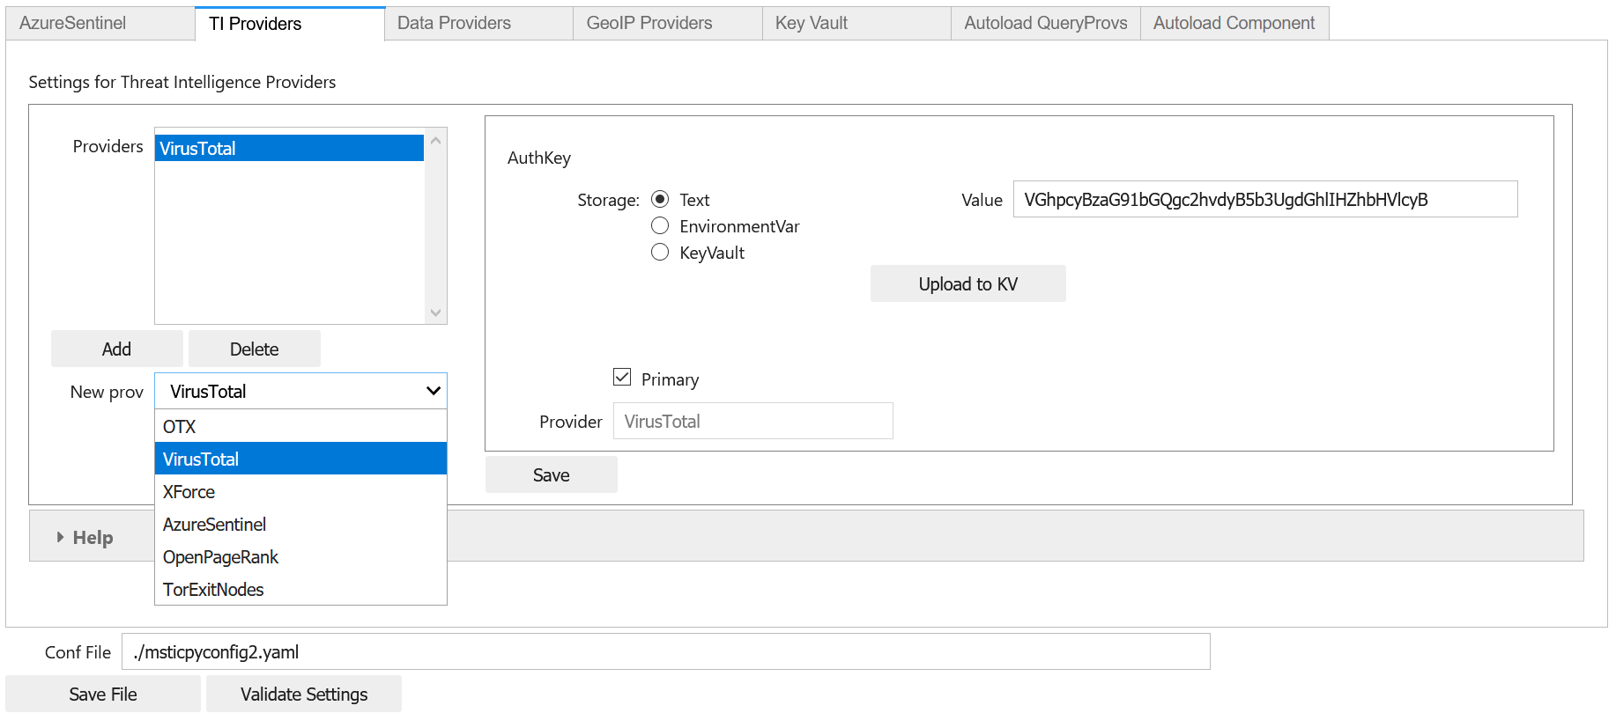Switch to Autoload QueryProvs tab

coord(1046,23)
